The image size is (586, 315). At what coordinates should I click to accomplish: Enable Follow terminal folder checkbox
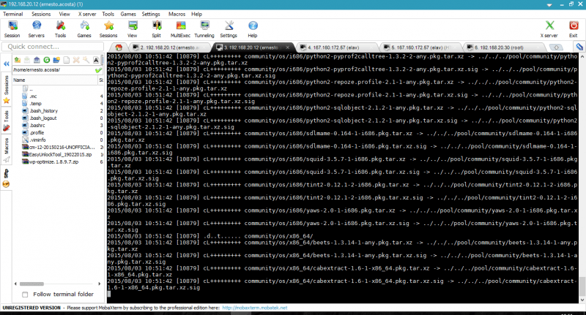click(26, 294)
